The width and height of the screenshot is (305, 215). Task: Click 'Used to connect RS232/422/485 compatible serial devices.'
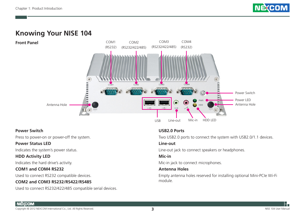click(x=66, y=188)
